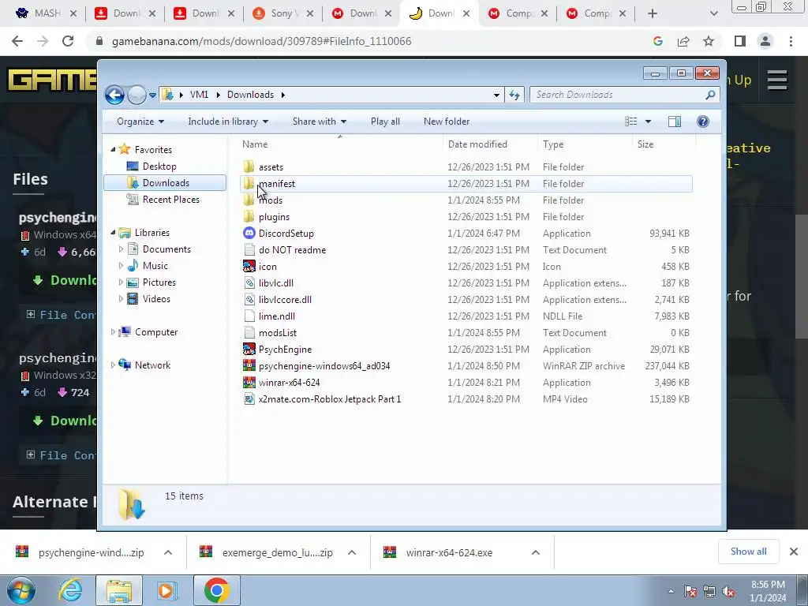Screen dimensions: 808x606
Task: Open a new Chrome tab
Action: [x=653, y=13]
